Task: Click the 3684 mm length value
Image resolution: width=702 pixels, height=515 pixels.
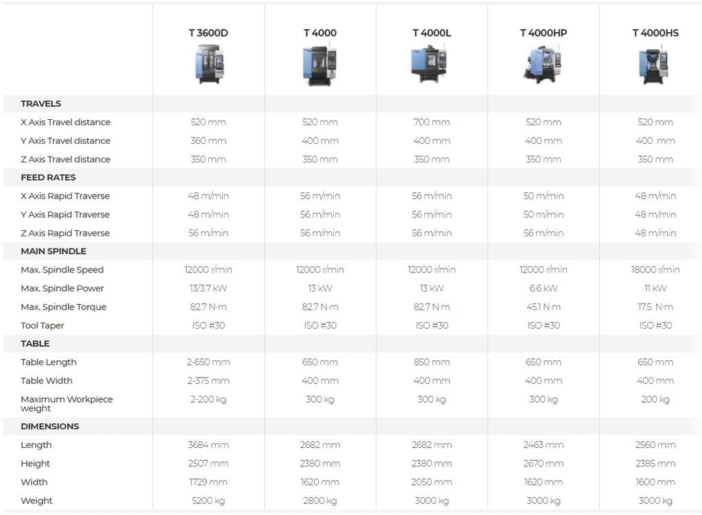Action: 208,445
